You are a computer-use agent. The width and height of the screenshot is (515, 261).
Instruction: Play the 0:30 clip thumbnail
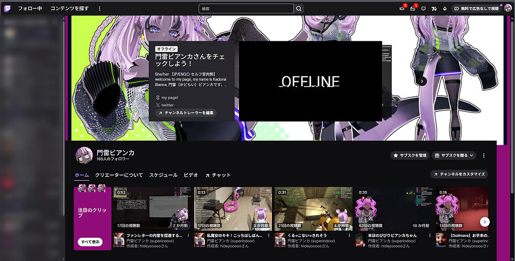tap(394, 209)
